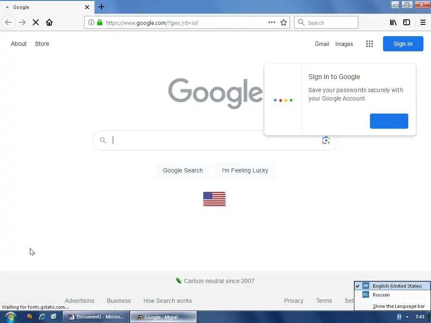This screenshot has height=323, width=431.
Task: Switch input language to Russian
Action: click(393, 295)
